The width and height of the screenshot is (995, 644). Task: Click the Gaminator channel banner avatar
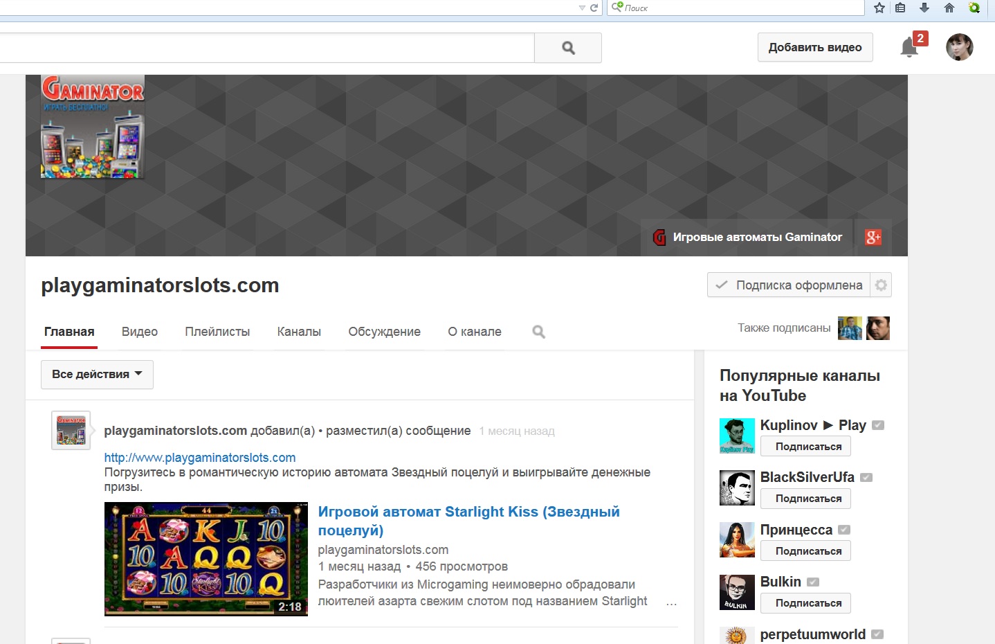(93, 127)
